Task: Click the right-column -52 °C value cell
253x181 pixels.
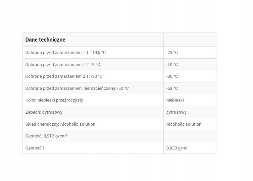Action: [172, 88]
